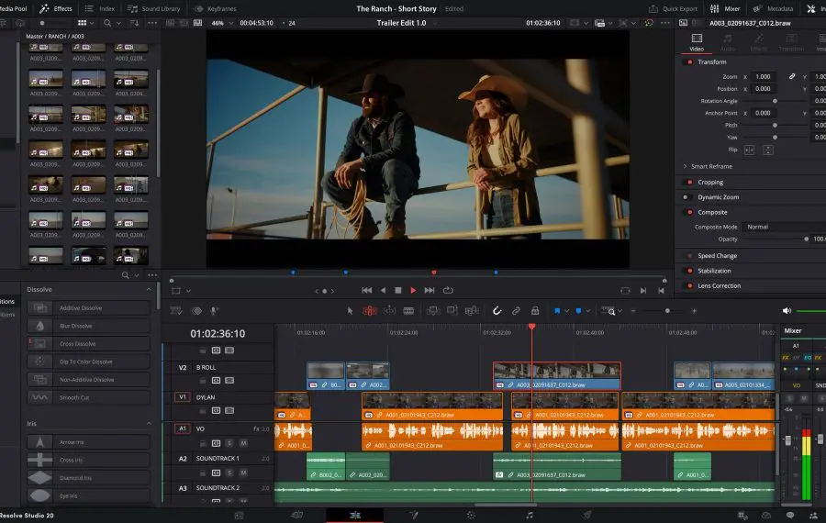This screenshot has width=826, height=523.
Task: Toggle the Stabilization enable switch
Action: pyautogui.click(x=689, y=271)
